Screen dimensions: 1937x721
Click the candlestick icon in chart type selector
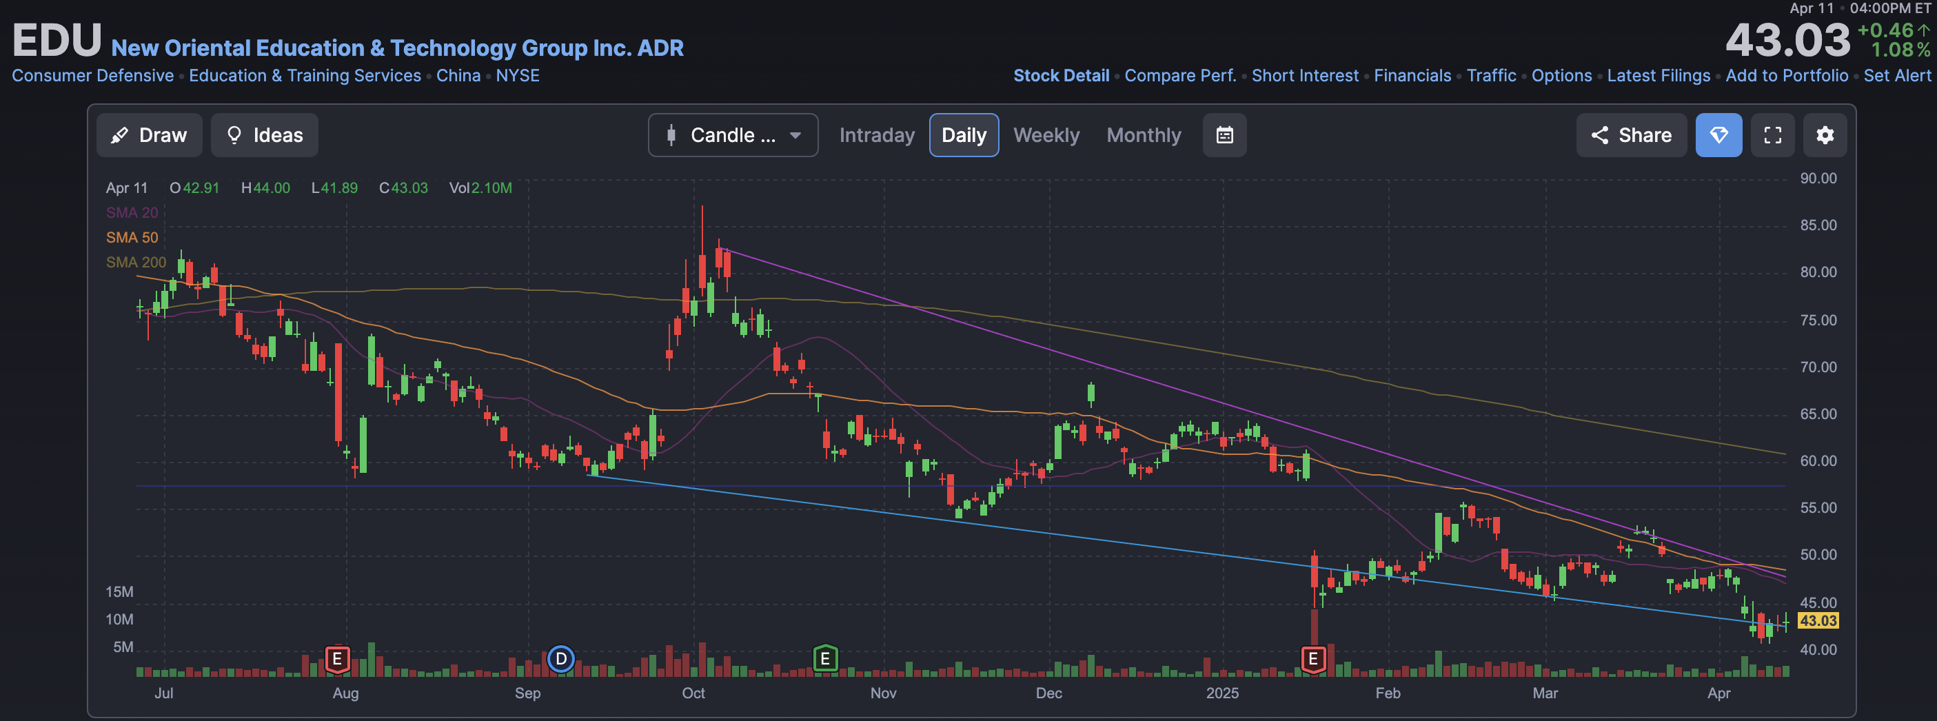(x=671, y=135)
